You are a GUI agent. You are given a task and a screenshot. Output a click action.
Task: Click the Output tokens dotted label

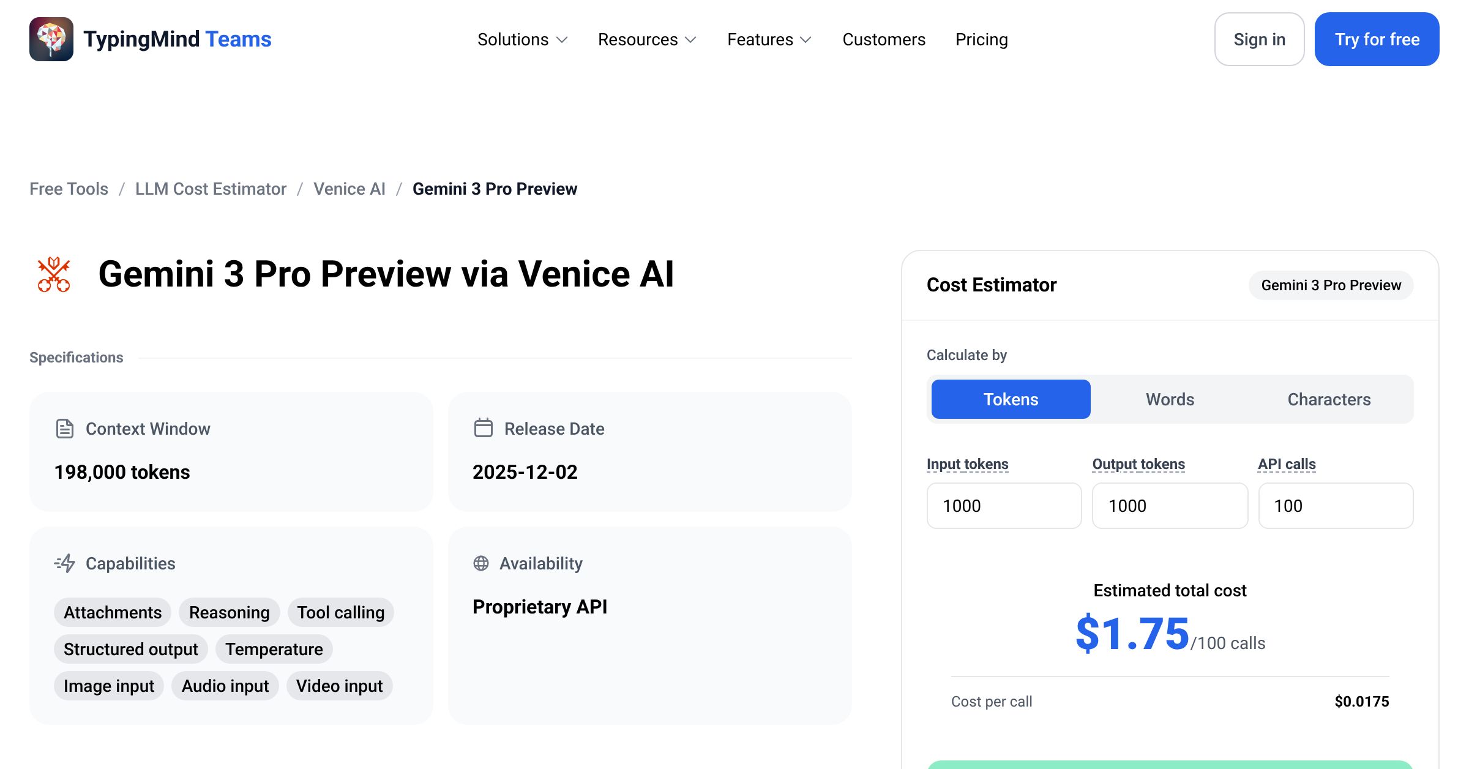(1138, 464)
